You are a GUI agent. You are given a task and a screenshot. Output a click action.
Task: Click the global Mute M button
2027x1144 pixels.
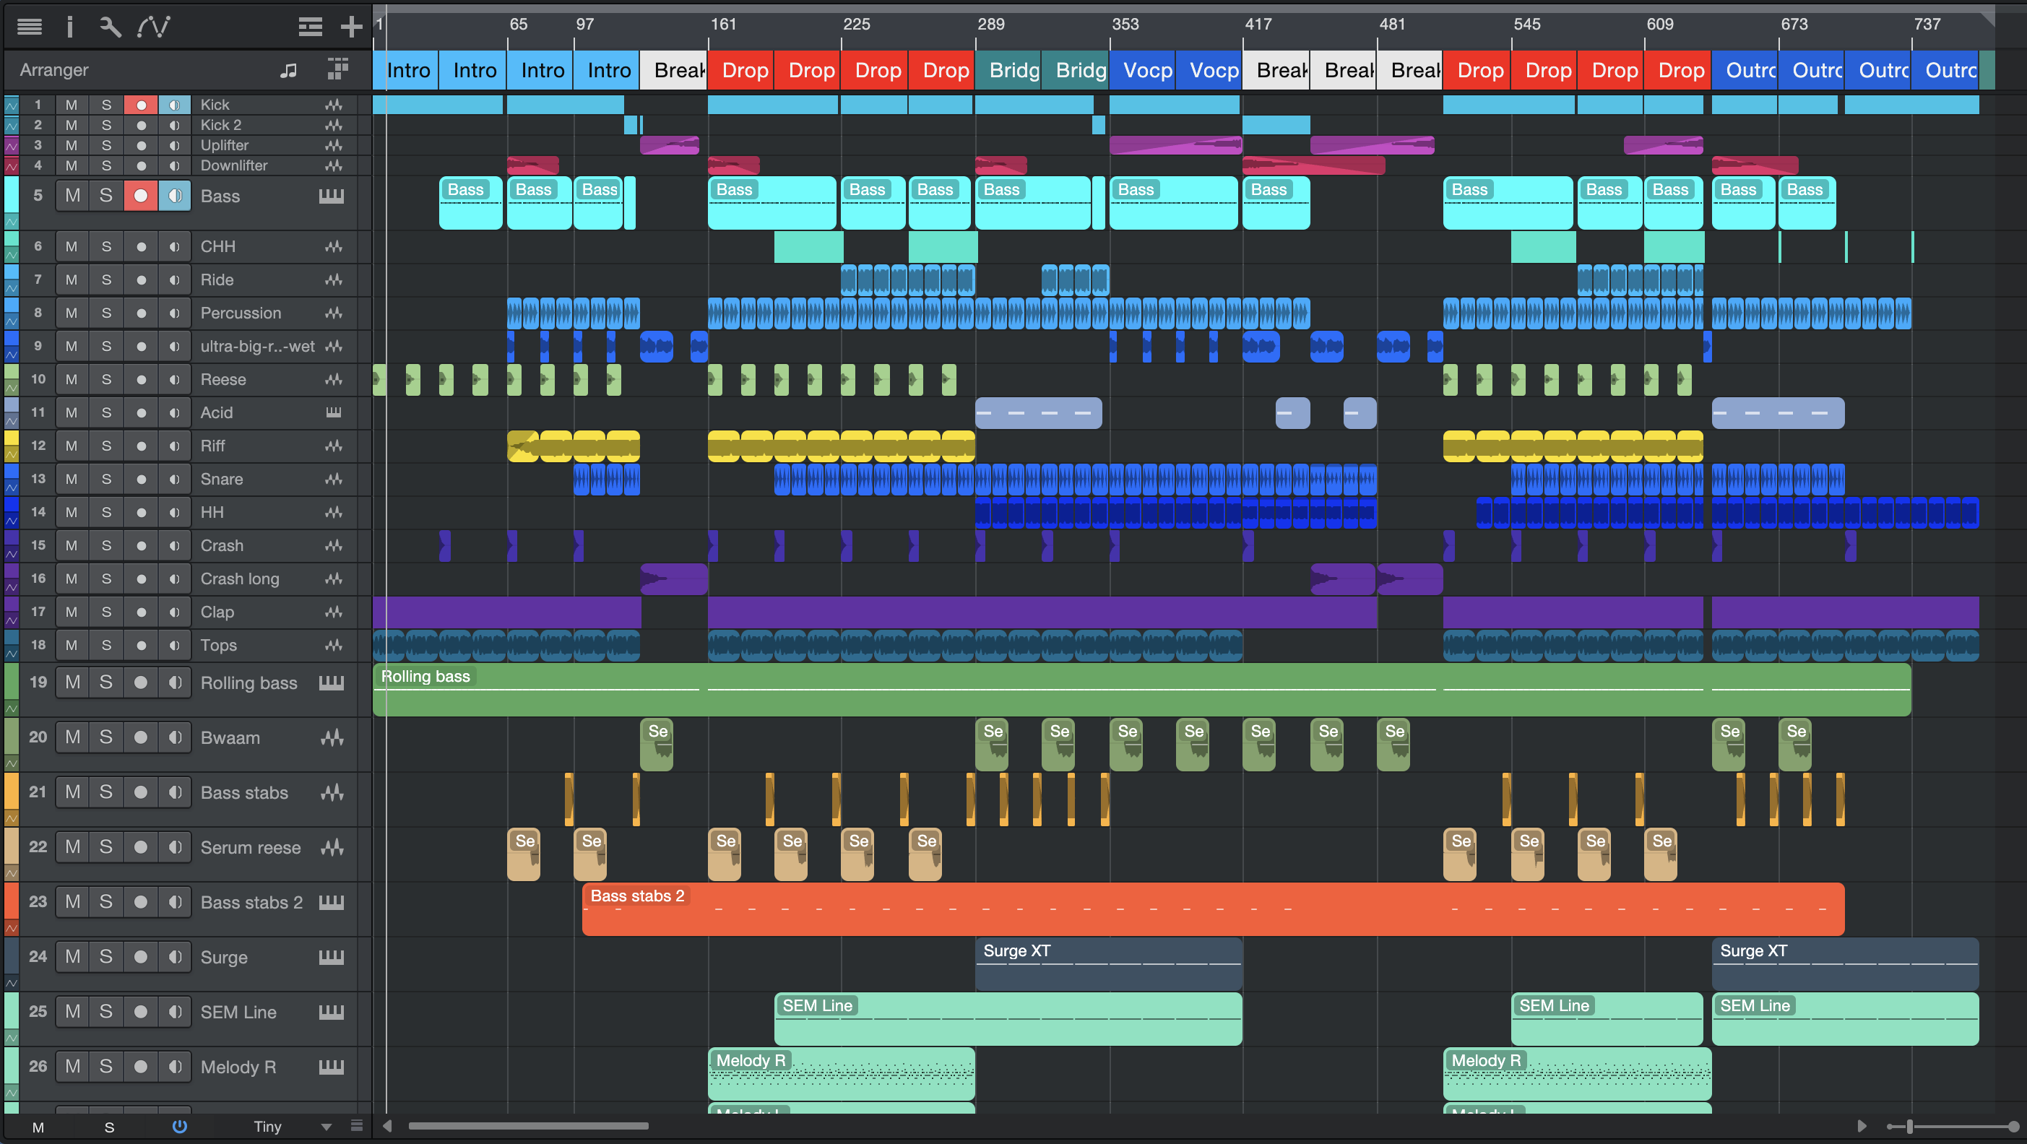coord(38,1127)
